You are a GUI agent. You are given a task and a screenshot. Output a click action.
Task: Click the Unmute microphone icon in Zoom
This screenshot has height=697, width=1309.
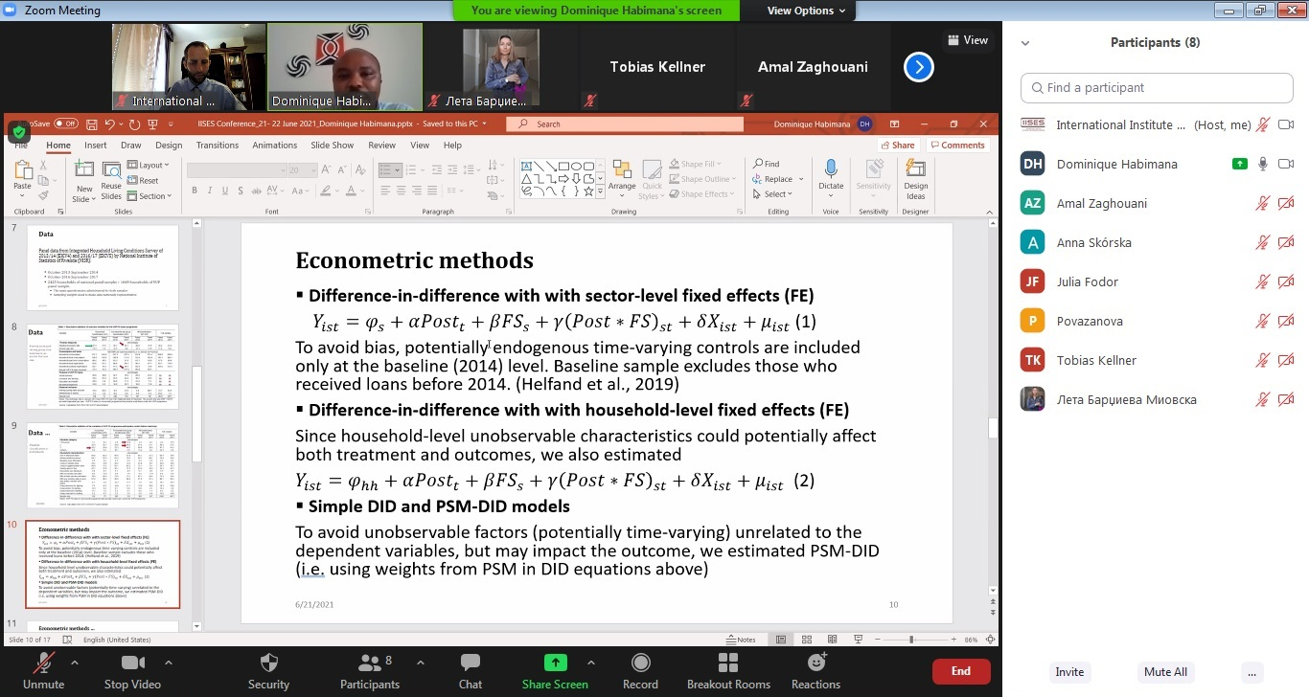click(43, 663)
